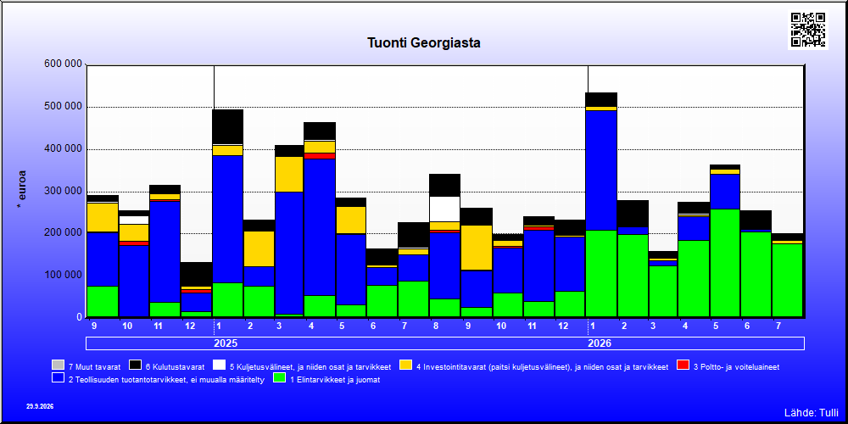
Task: Click the 600 000 y-axis label
Action: tap(62, 64)
